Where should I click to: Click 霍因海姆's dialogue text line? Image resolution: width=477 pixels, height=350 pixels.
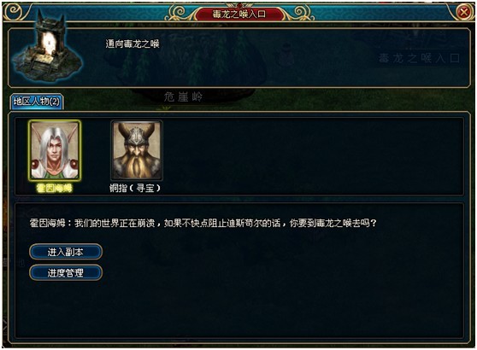point(203,223)
